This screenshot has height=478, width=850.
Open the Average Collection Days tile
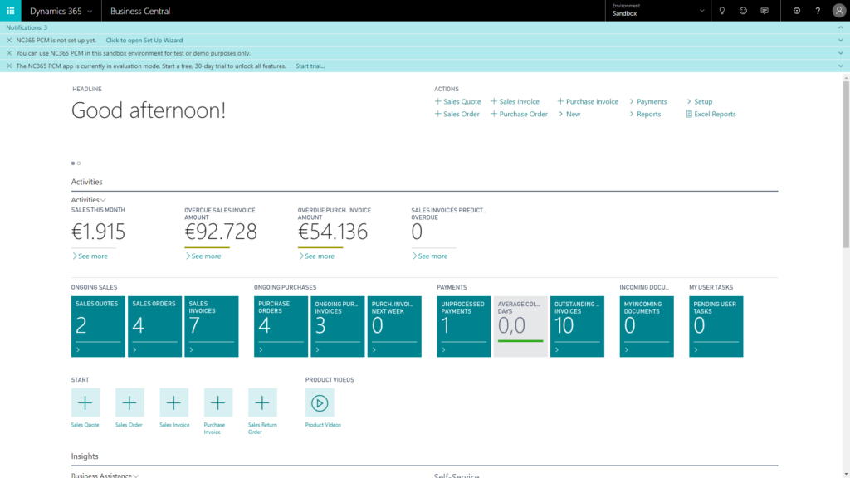pos(520,326)
